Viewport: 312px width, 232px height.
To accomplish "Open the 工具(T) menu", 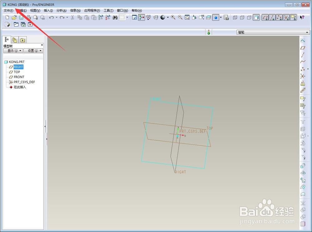I will click(x=109, y=11).
